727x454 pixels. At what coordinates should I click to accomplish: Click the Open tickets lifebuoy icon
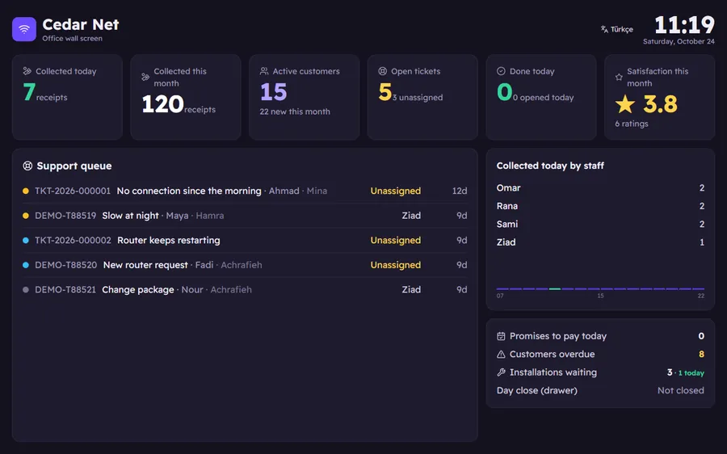(x=383, y=71)
